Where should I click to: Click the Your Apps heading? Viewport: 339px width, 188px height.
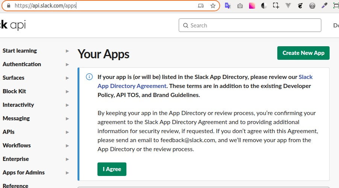(x=103, y=54)
